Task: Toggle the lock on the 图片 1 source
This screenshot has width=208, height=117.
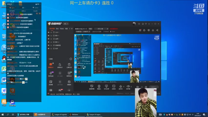Action: tap(51, 36)
